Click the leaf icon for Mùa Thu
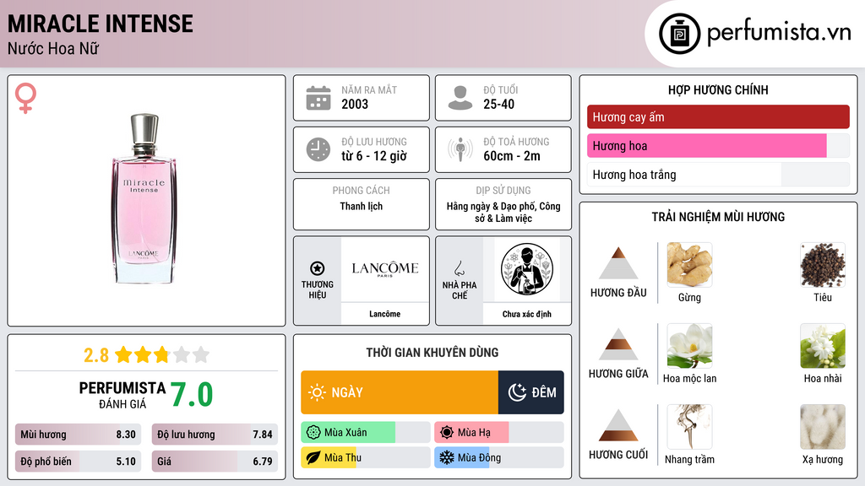The image size is (865, 486). 313,457
